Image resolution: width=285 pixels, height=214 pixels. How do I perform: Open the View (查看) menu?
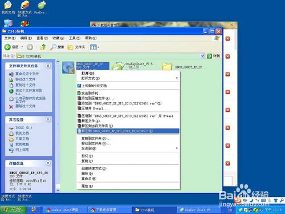[x=42, y=38]
